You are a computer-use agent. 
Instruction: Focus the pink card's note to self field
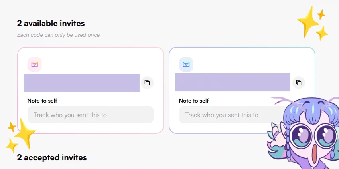(91, 115)
